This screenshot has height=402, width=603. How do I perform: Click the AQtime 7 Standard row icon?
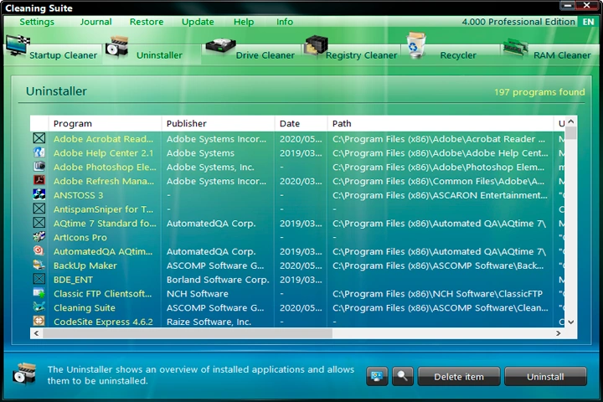pyautogui.click(x=39, y=223)
